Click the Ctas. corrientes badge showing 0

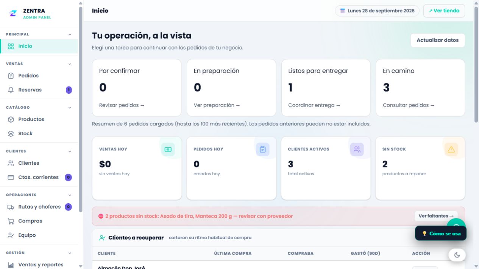pos(68,177)
